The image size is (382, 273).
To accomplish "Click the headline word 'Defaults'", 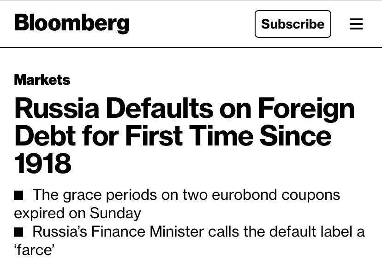I will (160, 108).
